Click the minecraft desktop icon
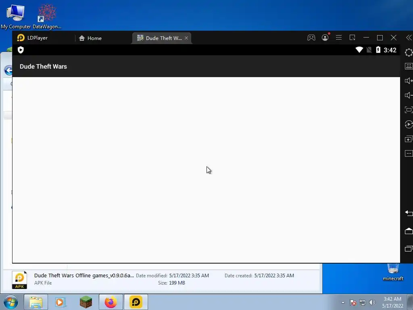 (393, 272)
